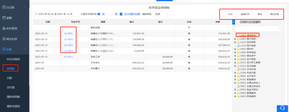Open 多栏账 submenu item

click(x=11, y=87)
